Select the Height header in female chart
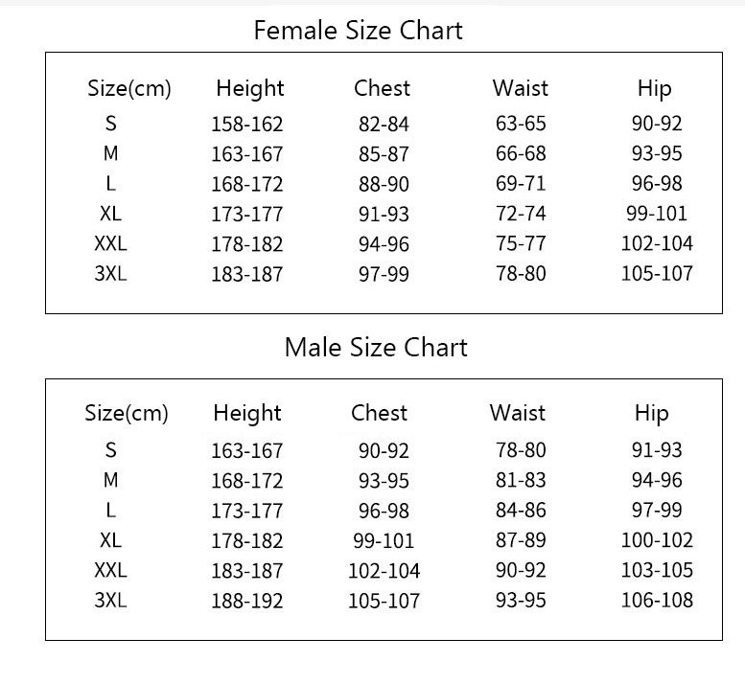This screenshot has height=684, width=745. (x=250, y=89)
